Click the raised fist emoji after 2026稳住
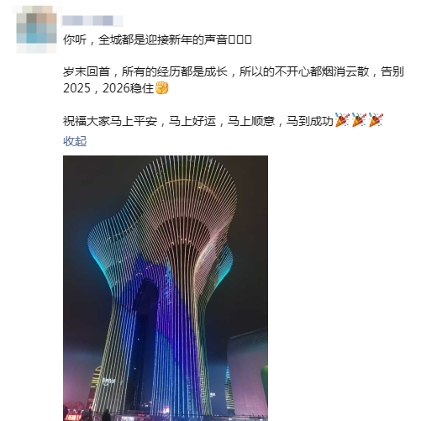 tap(162, 88)
